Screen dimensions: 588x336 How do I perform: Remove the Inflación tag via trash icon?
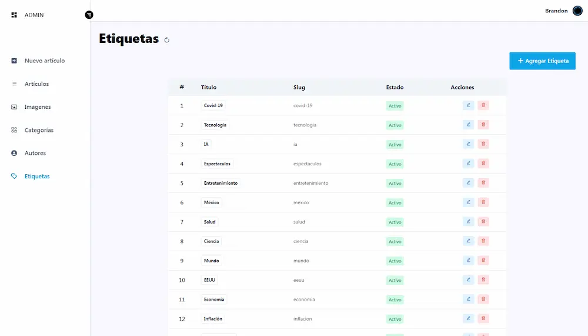click(483, 319)
